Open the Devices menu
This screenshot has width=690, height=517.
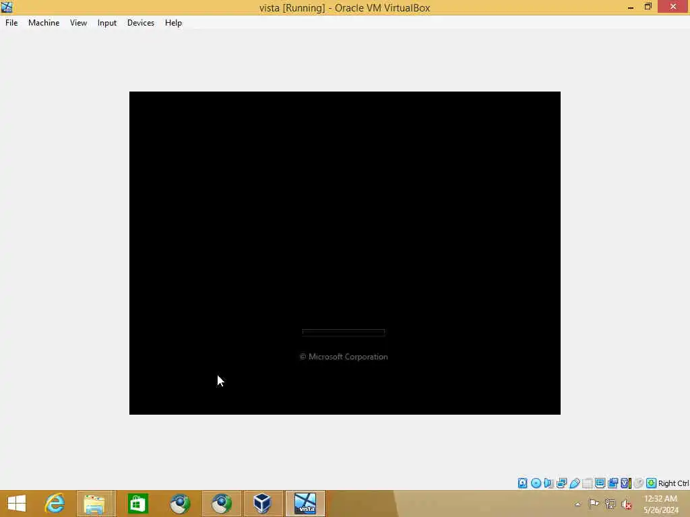pyautogui.click(x=141, y=23)
